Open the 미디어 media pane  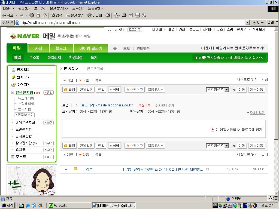pyautogui.click(x=95, y=16)
